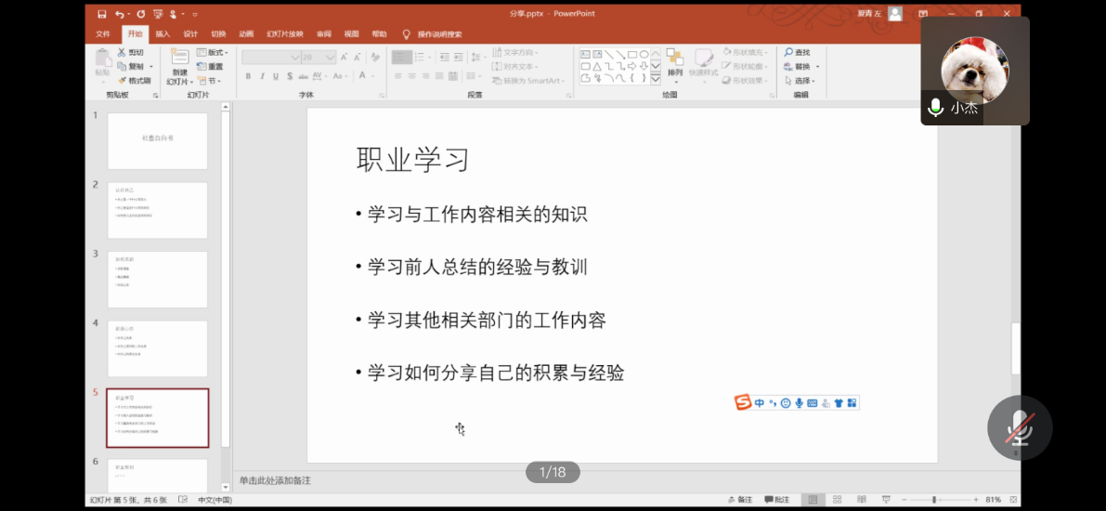Click the Save icon in quick access toolbar
The height and width of the screenshot is (511, 1106).
point(101,14)
